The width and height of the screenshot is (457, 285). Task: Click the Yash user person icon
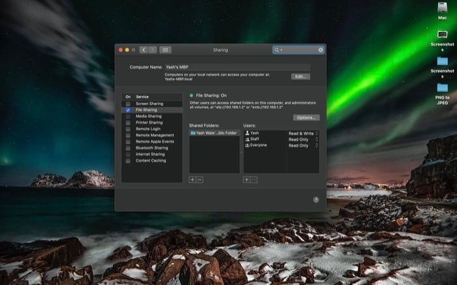pos(247,133)
